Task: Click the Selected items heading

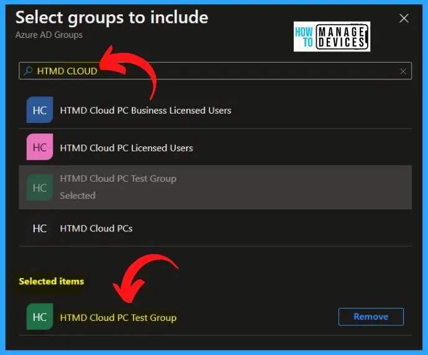Action: pos(52,281)
